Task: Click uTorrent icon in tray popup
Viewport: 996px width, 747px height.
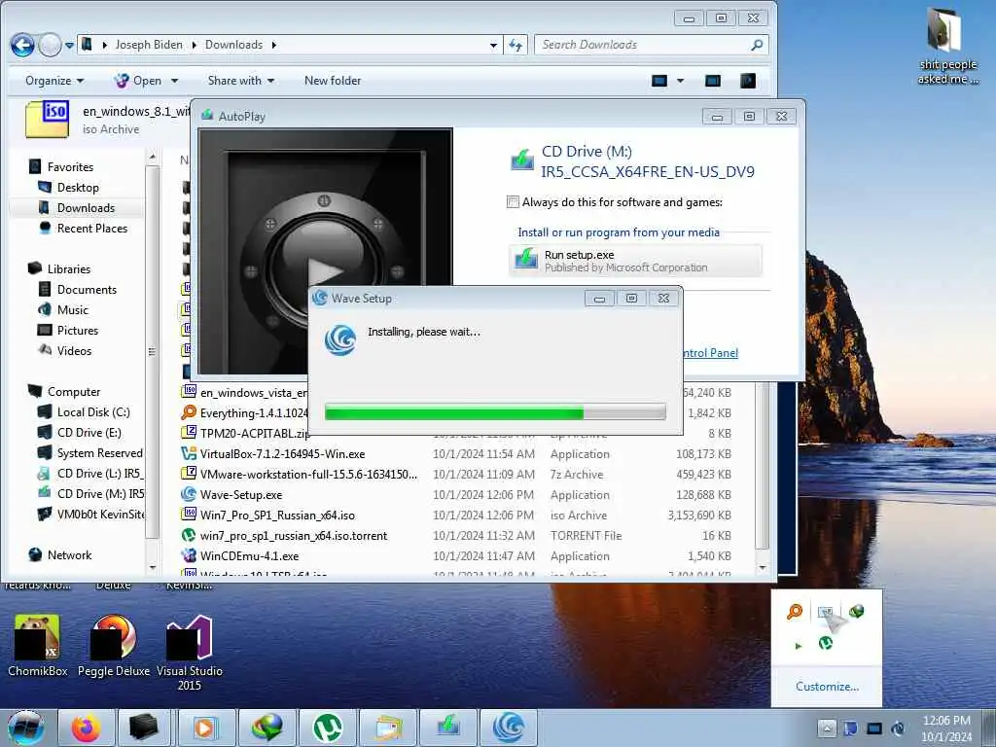Action: tap(826, 643)
